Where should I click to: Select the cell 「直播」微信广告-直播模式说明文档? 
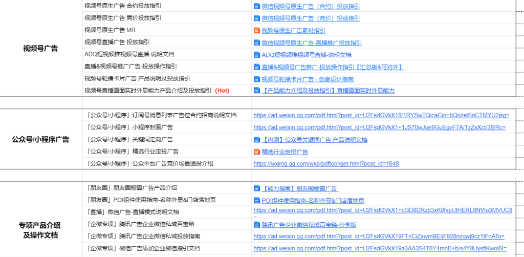pyautogui.click(x=167, y=212)
